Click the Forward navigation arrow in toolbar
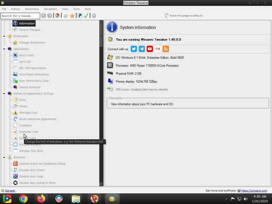Screen dimensions: 272x204 coord(50,16)
